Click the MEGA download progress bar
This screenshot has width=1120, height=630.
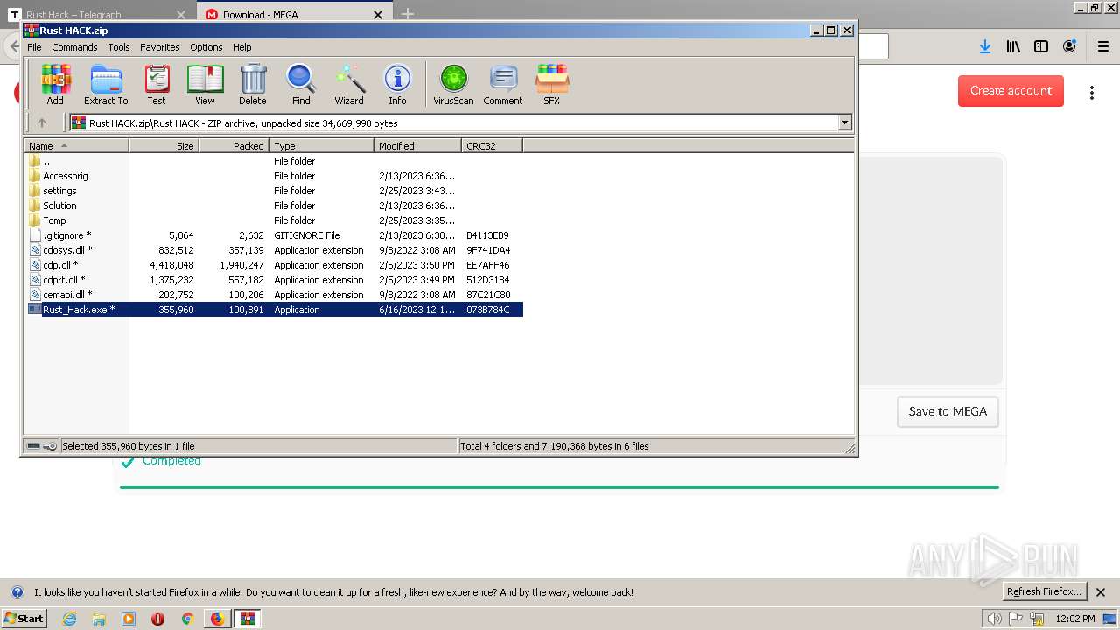(559, 486)
